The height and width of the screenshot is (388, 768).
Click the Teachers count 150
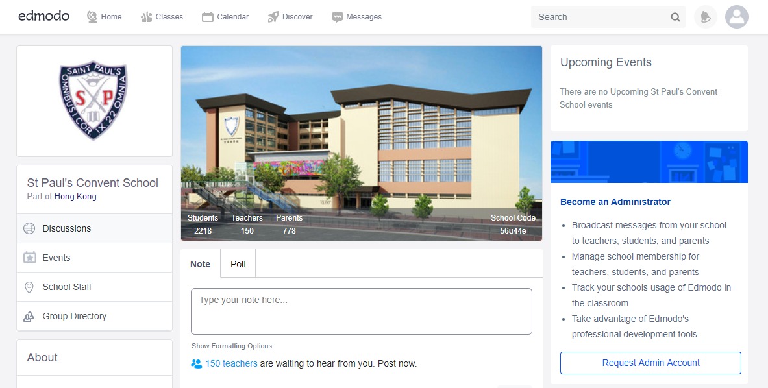click(247, 230)
